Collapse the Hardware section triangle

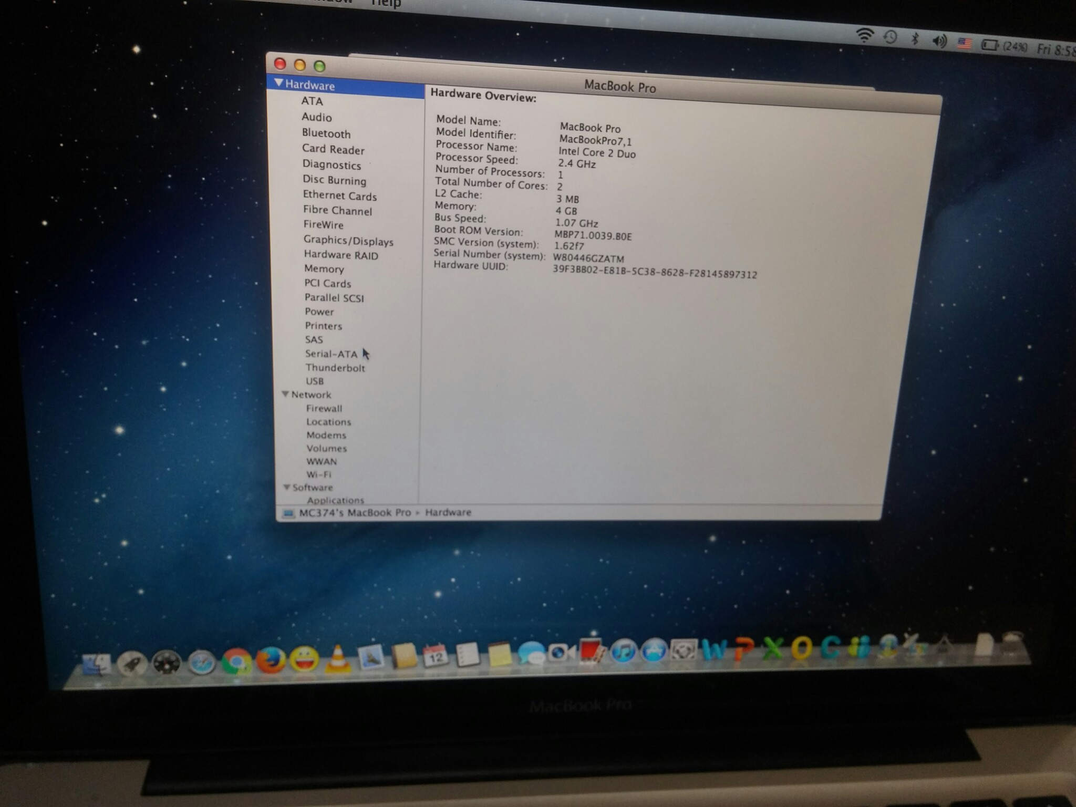[279, 83]
